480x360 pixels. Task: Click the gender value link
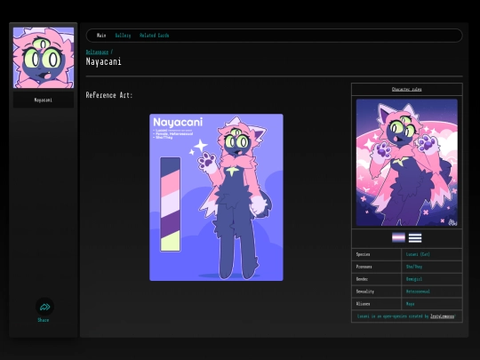click(414, 279)
